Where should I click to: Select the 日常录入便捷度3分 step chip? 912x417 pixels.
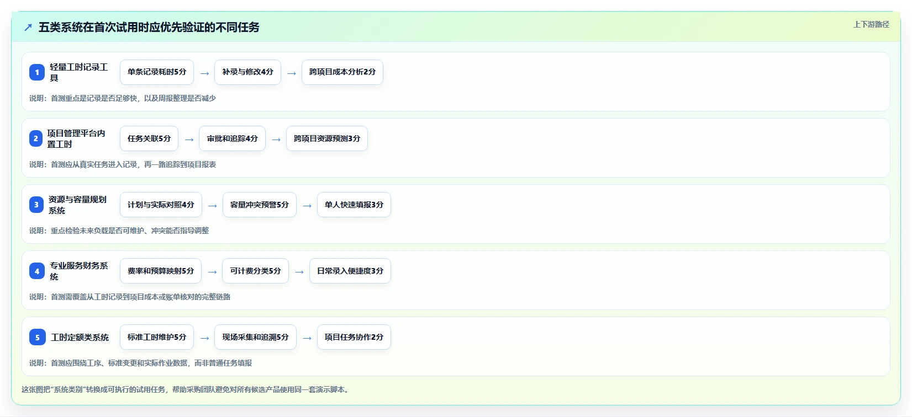[x=350, y=271]
